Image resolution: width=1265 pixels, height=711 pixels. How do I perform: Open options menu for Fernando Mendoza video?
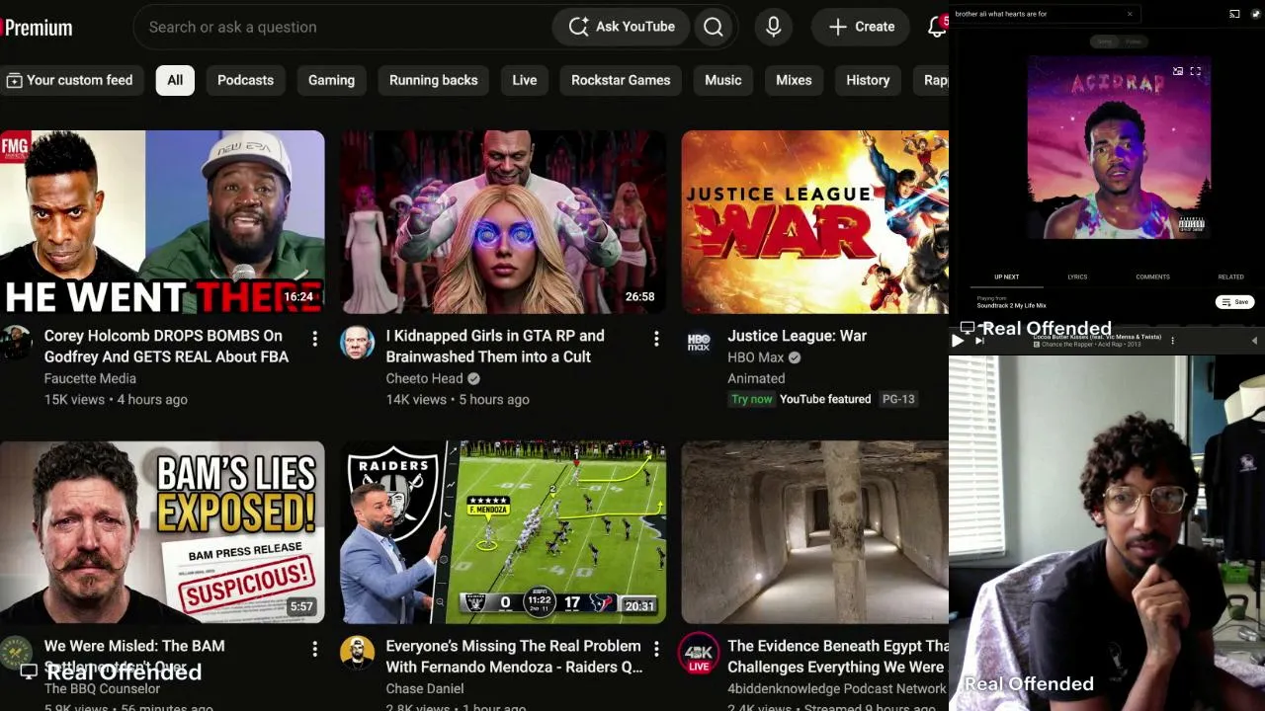tap(656, 649)
